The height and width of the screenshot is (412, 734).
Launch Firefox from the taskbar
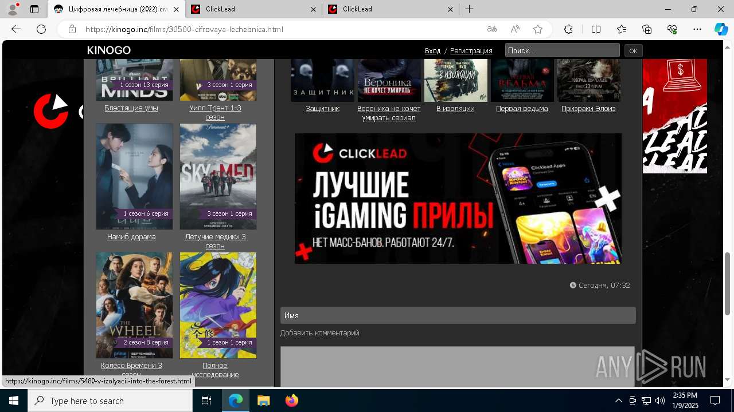coord(292,401)
